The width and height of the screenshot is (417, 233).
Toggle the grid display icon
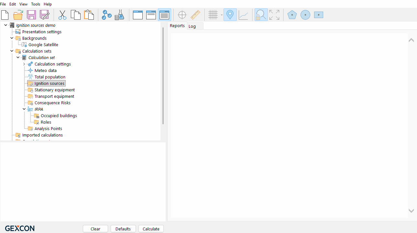tap(213, 15)
